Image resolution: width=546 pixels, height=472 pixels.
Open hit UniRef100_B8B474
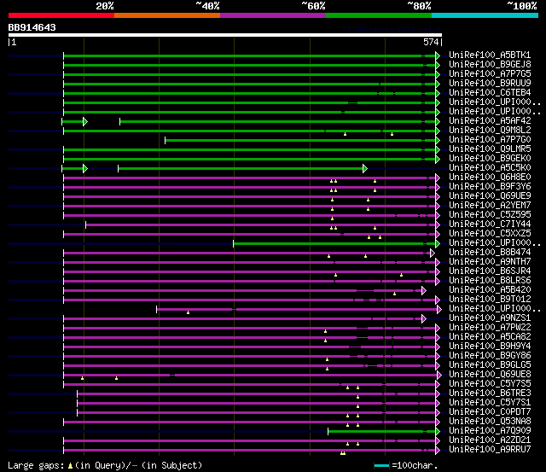pyautogui.click(x=490, y=253)
